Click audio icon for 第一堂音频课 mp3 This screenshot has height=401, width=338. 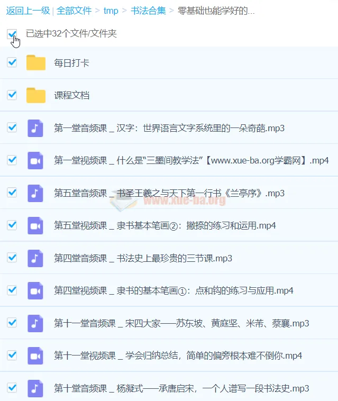35,128
